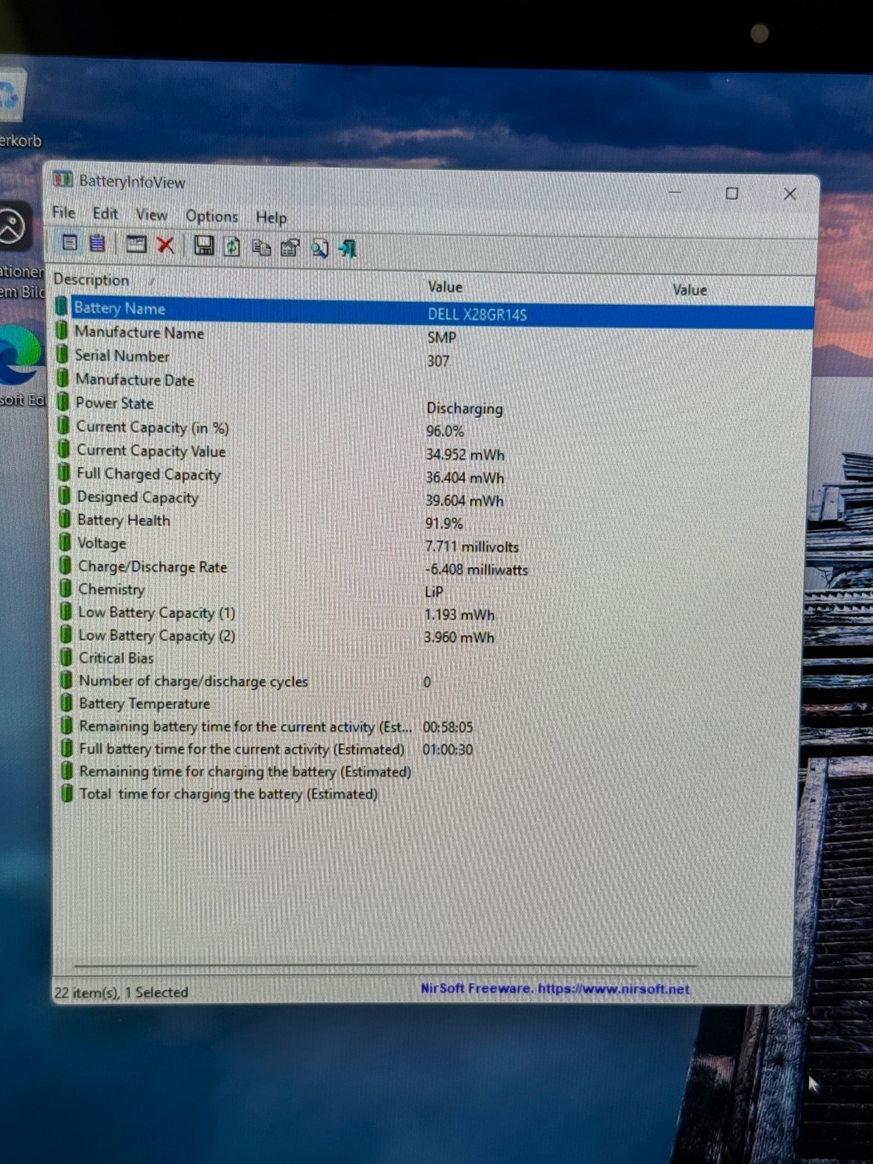Screen dimensions: 873x1164
Task: Click the DELL X28GR14S value cell
Action: pos(477,314)
